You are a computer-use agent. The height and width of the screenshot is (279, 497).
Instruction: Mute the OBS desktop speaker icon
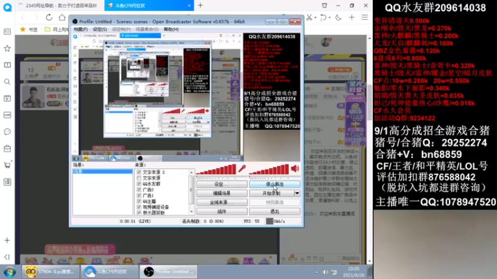pyautogui.click(x=295, y=169)
